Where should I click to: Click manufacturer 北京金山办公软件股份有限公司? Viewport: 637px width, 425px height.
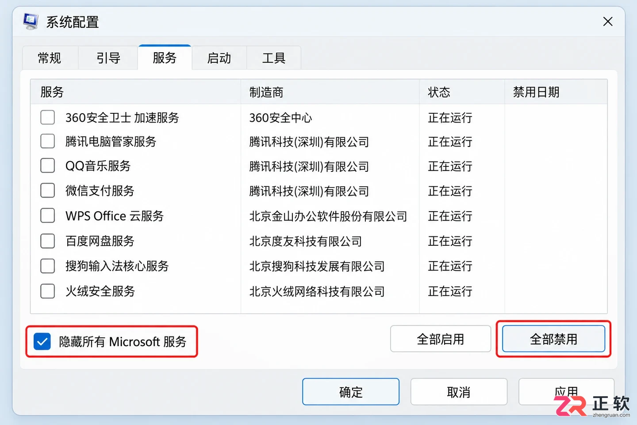pyautogui.click(x=328, y=216)
